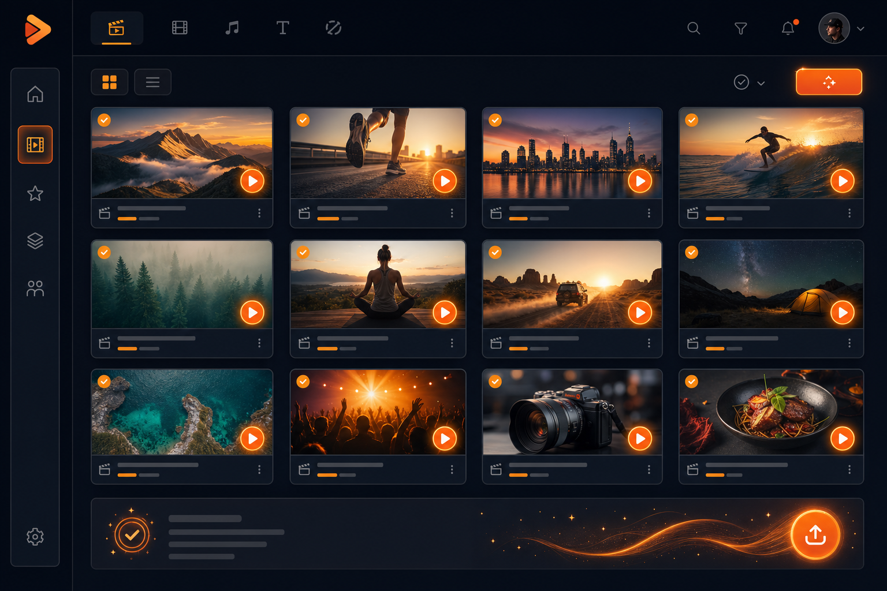Open the filter funnel icon
The width and height of the screenshot is (887, 591).
click(740, 28)
